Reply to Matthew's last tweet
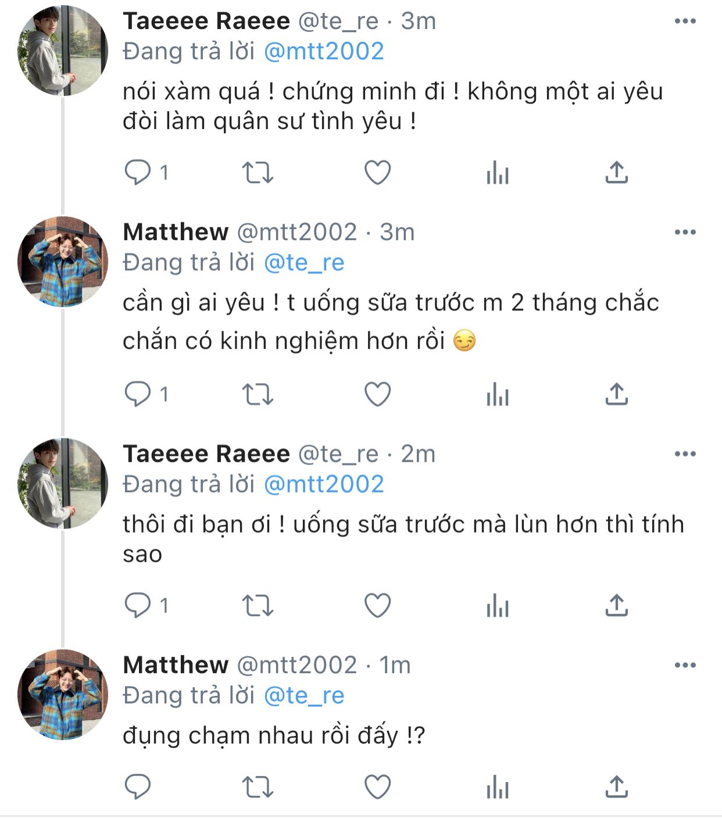722x818 pixels. [138, 788]
